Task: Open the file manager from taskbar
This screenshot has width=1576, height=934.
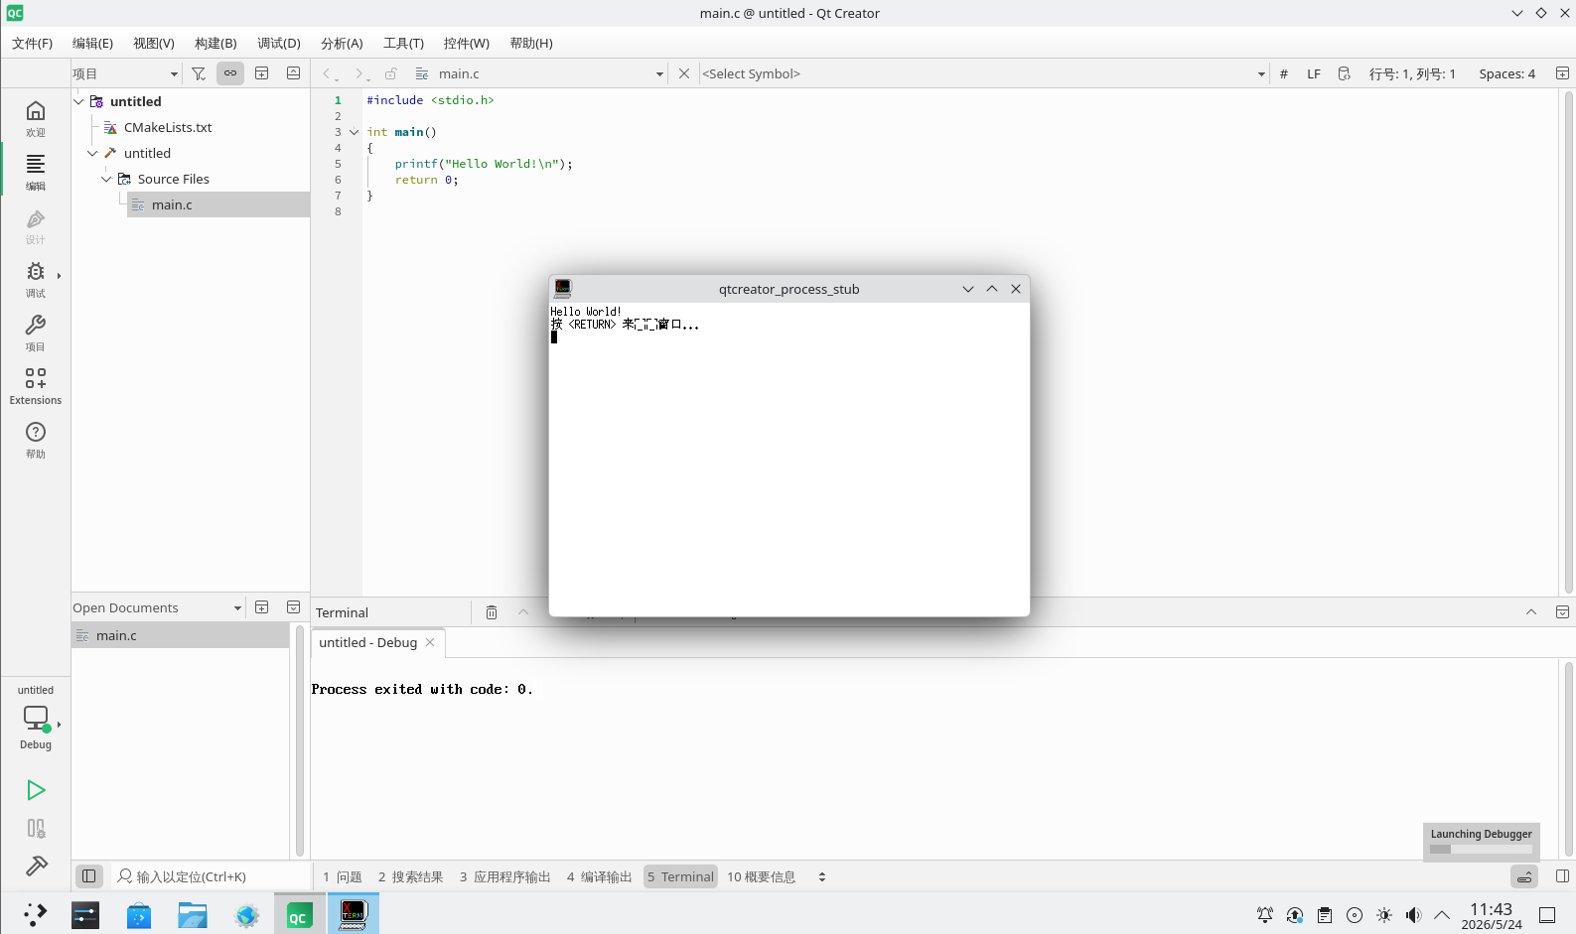Action: click(x=193, y=915)
